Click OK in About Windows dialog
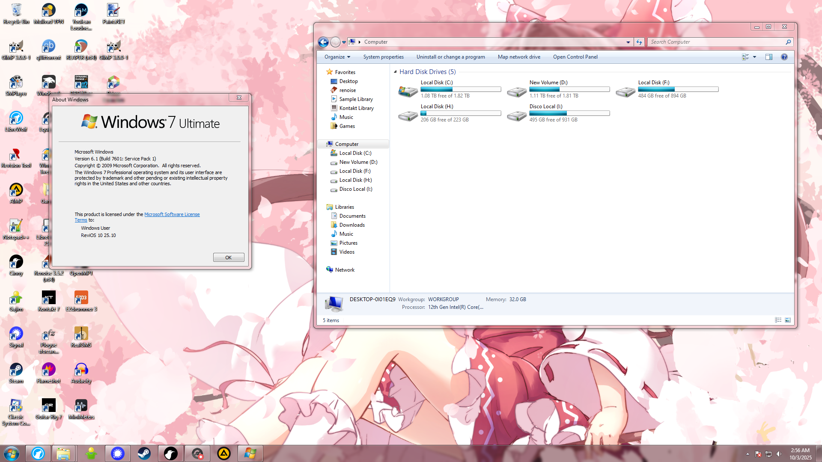Viewport: 822px width, 462px height. tap(228, 258)
